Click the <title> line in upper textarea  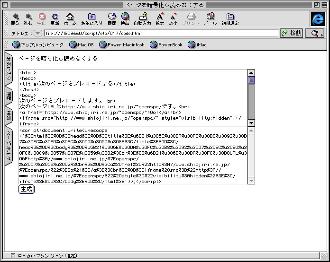tap(77, 84)
